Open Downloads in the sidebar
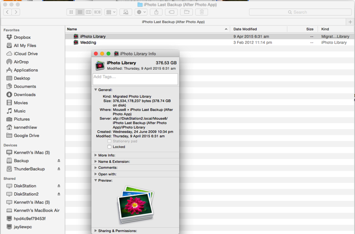This screenshot has height=234, width=355. [x=25, y=94]
